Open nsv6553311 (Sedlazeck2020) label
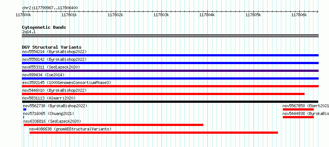The image size is (329, 147). tap(51, 67)
